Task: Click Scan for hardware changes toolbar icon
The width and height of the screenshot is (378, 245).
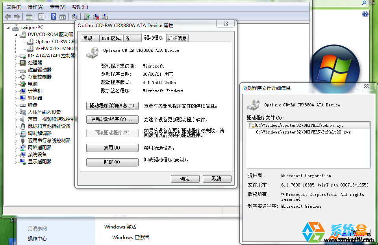Action: pyautogui.click(x=75, y=16)
